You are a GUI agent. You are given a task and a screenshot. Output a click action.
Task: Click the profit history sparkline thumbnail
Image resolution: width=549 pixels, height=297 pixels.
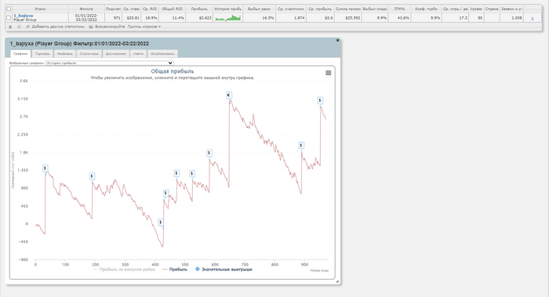228,18
